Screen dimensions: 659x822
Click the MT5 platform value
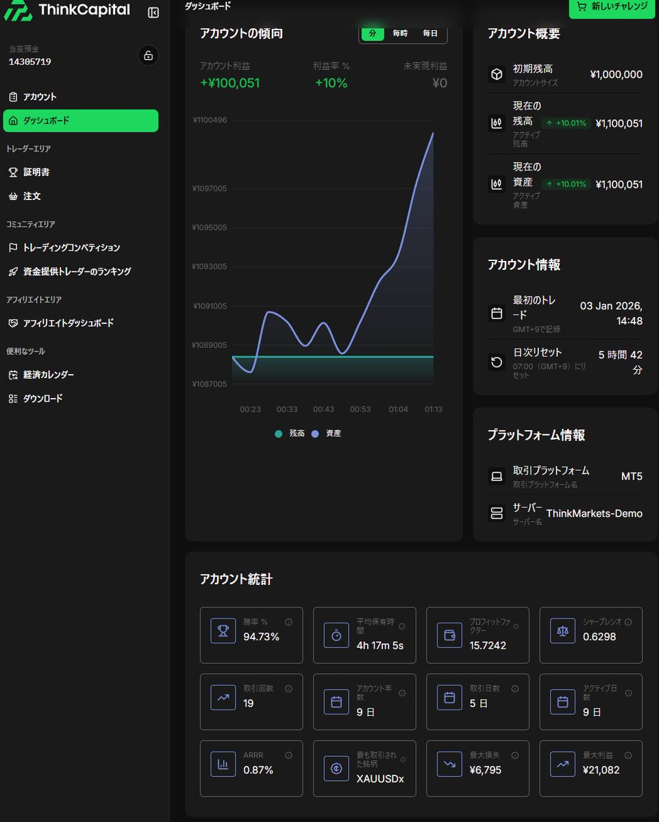click(x=632, y=476)
